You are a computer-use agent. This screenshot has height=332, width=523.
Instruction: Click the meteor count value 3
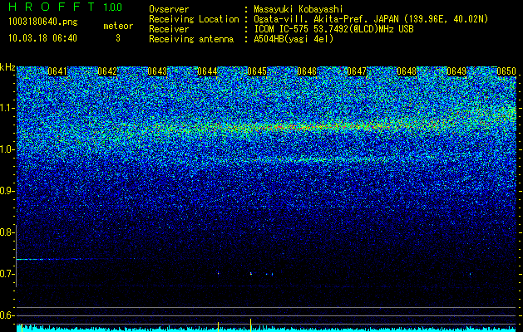(x=118, y=38)
